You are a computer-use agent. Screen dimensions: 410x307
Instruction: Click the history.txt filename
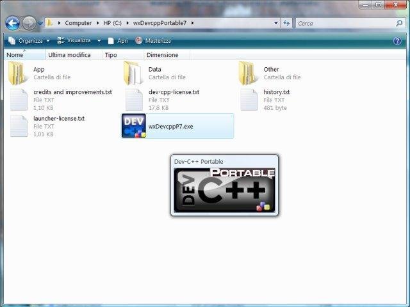tap(277, 92)
